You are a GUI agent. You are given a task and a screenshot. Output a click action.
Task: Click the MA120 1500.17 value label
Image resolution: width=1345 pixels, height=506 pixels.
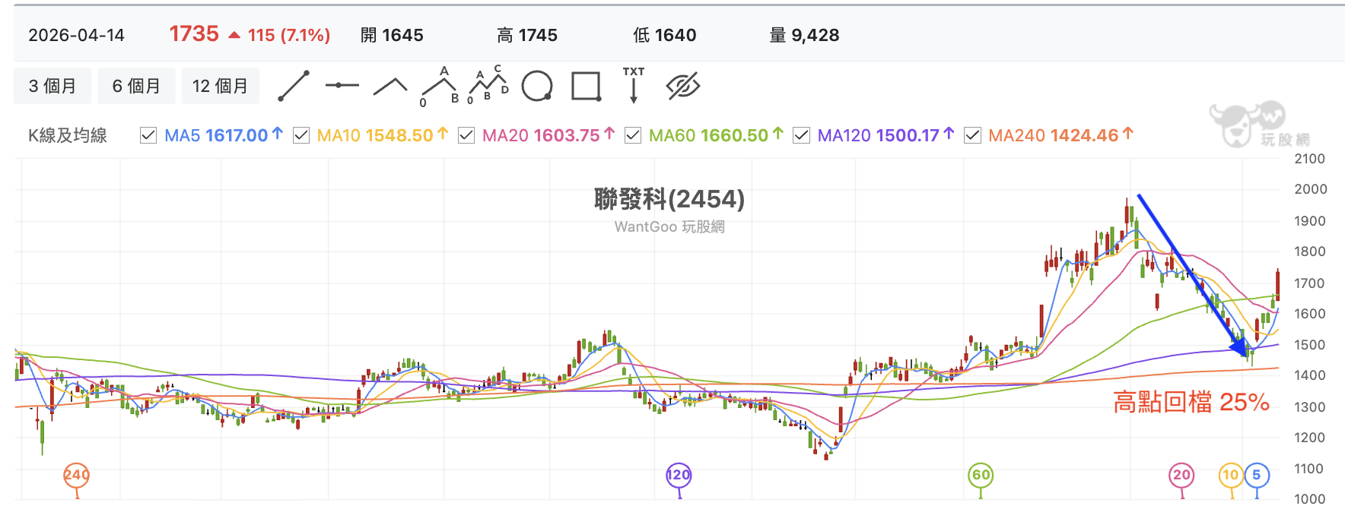tap(886, 135)
